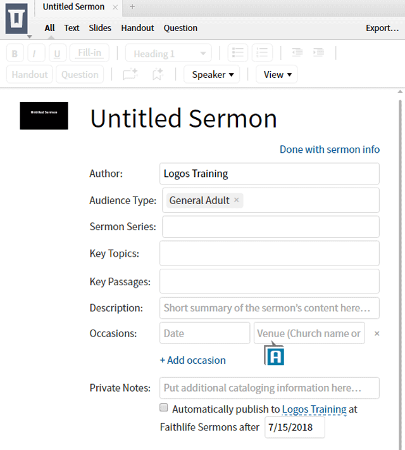The image size is (405, 450).
Task: Click the add slide comment icon
Action: pos(130,75)
